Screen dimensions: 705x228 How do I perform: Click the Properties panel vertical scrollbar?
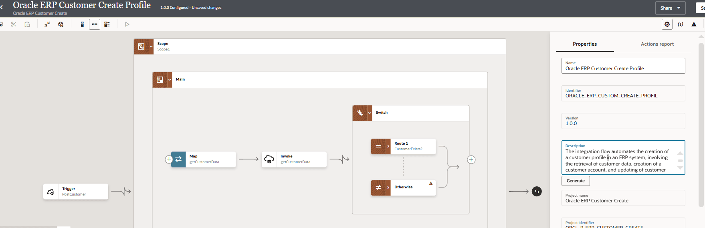[701, 124]
